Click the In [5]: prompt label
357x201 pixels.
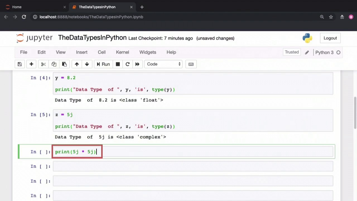pyautogui.click(x=41, y=115)
